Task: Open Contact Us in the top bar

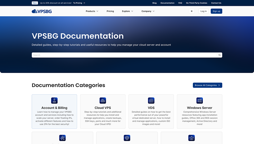Action: click(216, 3)
